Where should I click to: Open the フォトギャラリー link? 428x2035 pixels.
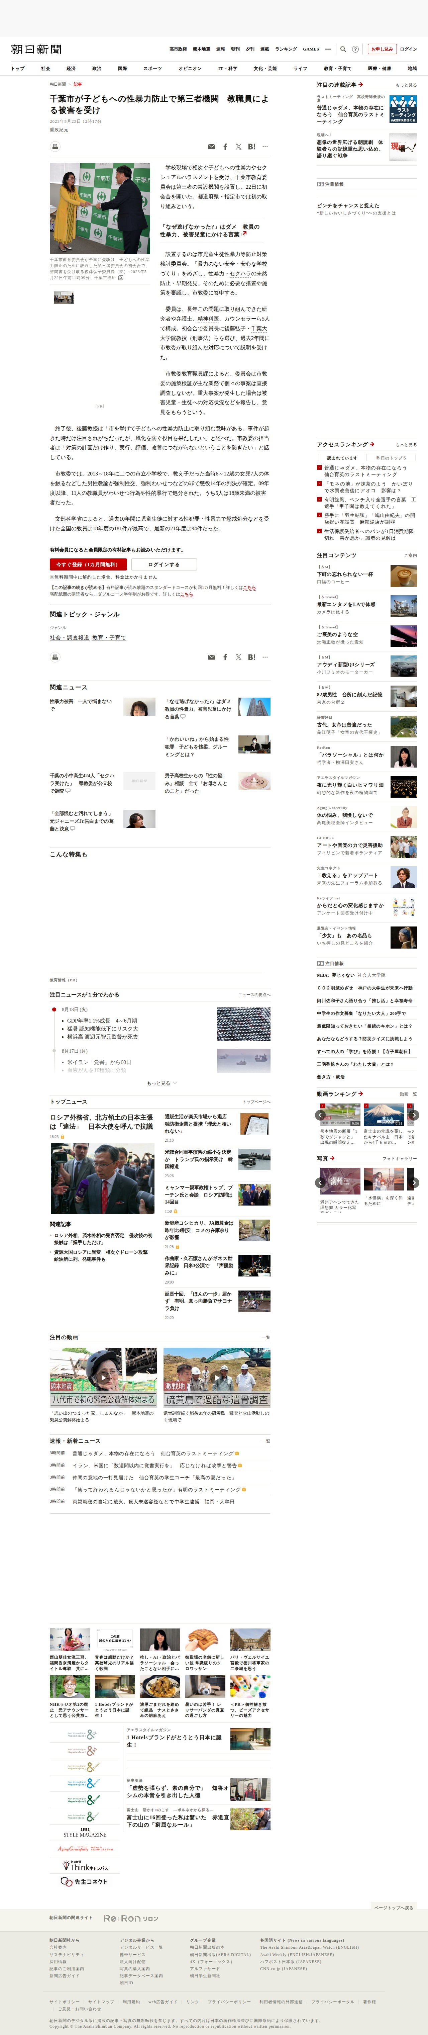pyautogui.click(x=400, y=1159)
